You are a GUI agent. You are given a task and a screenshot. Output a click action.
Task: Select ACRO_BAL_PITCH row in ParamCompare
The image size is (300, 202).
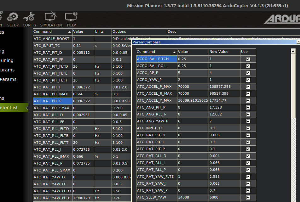157,59
